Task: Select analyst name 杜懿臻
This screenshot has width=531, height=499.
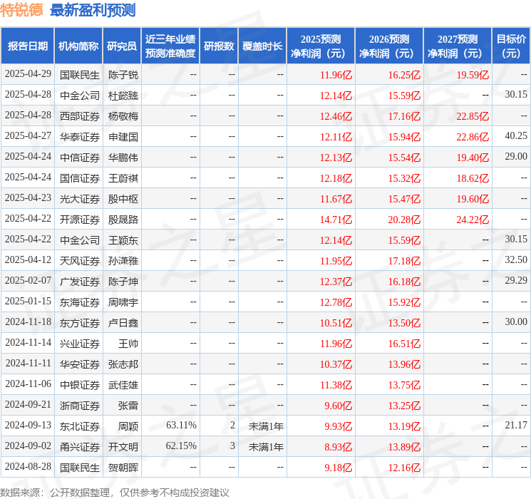Action: 123,96
